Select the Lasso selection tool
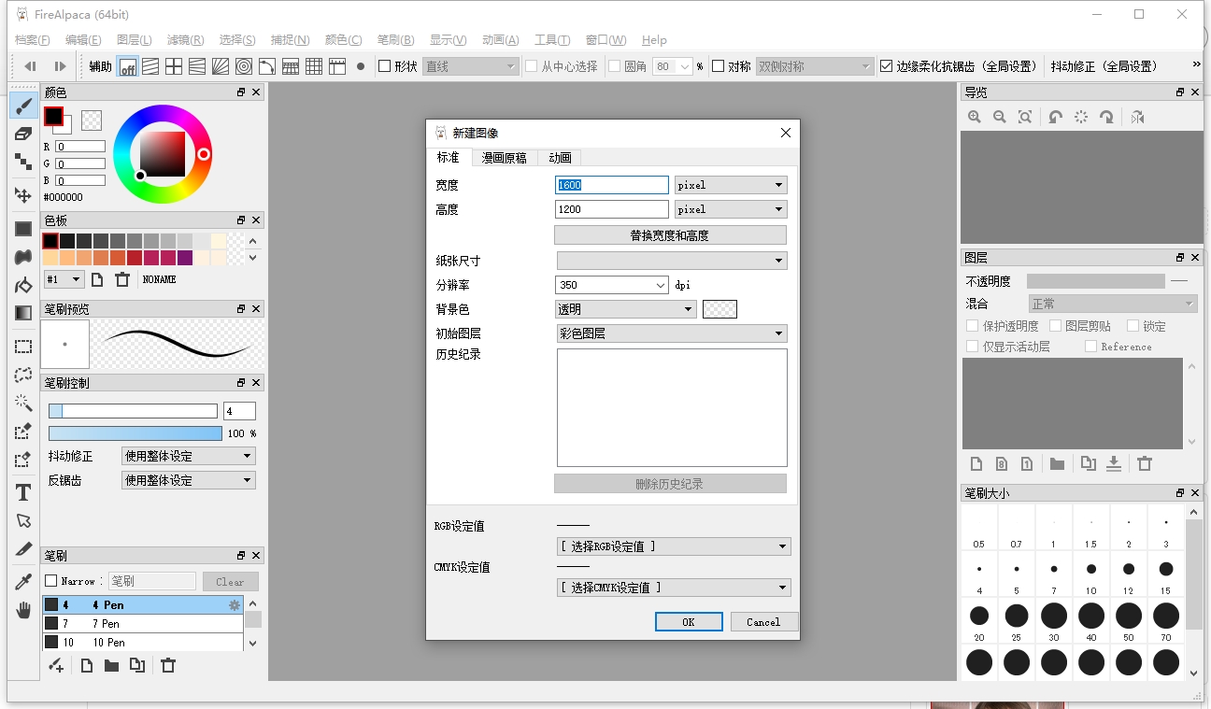 point(23,375)
